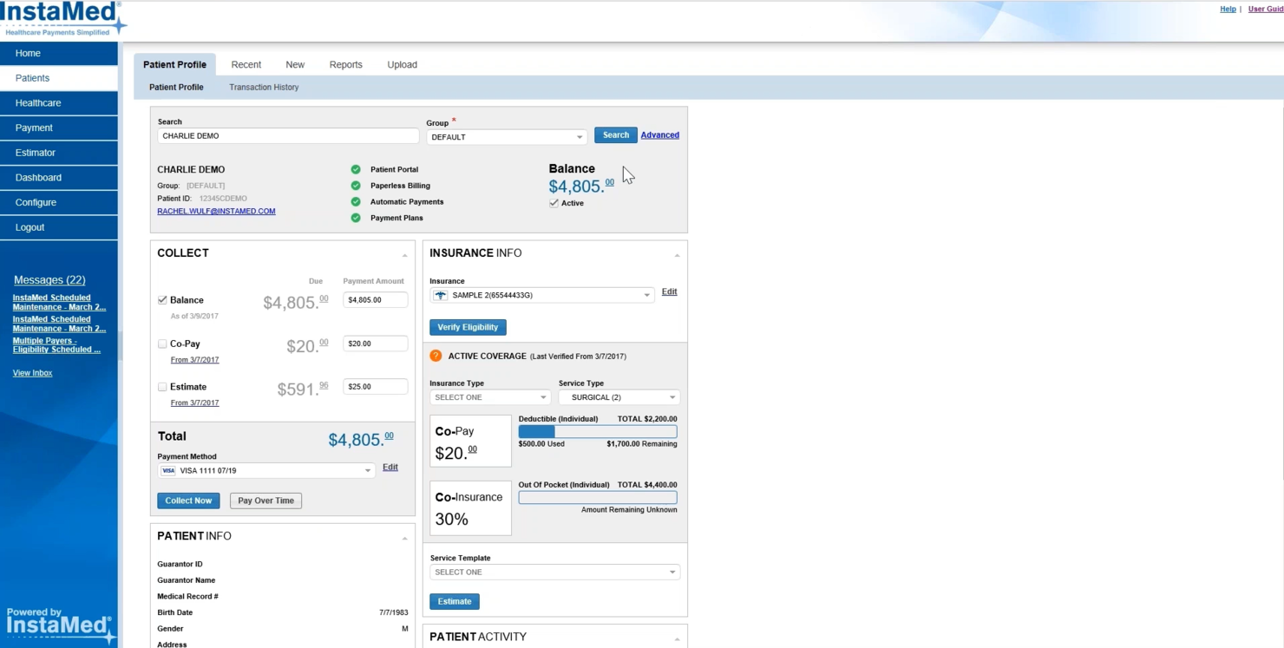This screenshot has width=1284, height=648.
Task: Click the InstaMed logo at top left
Action: point(62,18)
